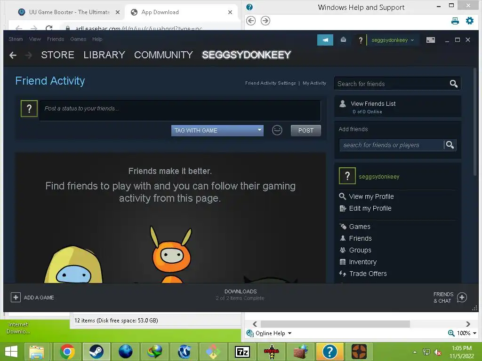
Task: Open Groups in the profile sidebar
Action: [x=360, y=250]
